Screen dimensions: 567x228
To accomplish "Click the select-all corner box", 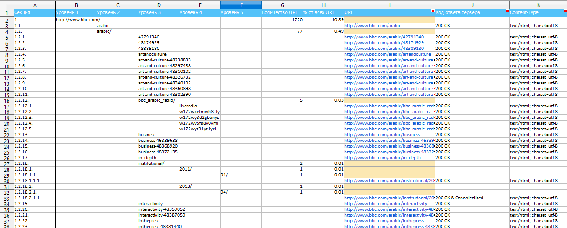I will coord(7,4).
